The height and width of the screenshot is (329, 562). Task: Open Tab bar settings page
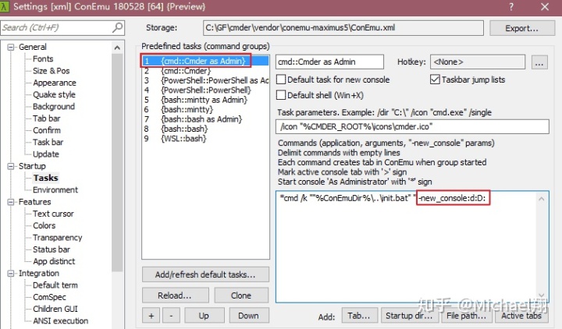[x=47, y=119]
